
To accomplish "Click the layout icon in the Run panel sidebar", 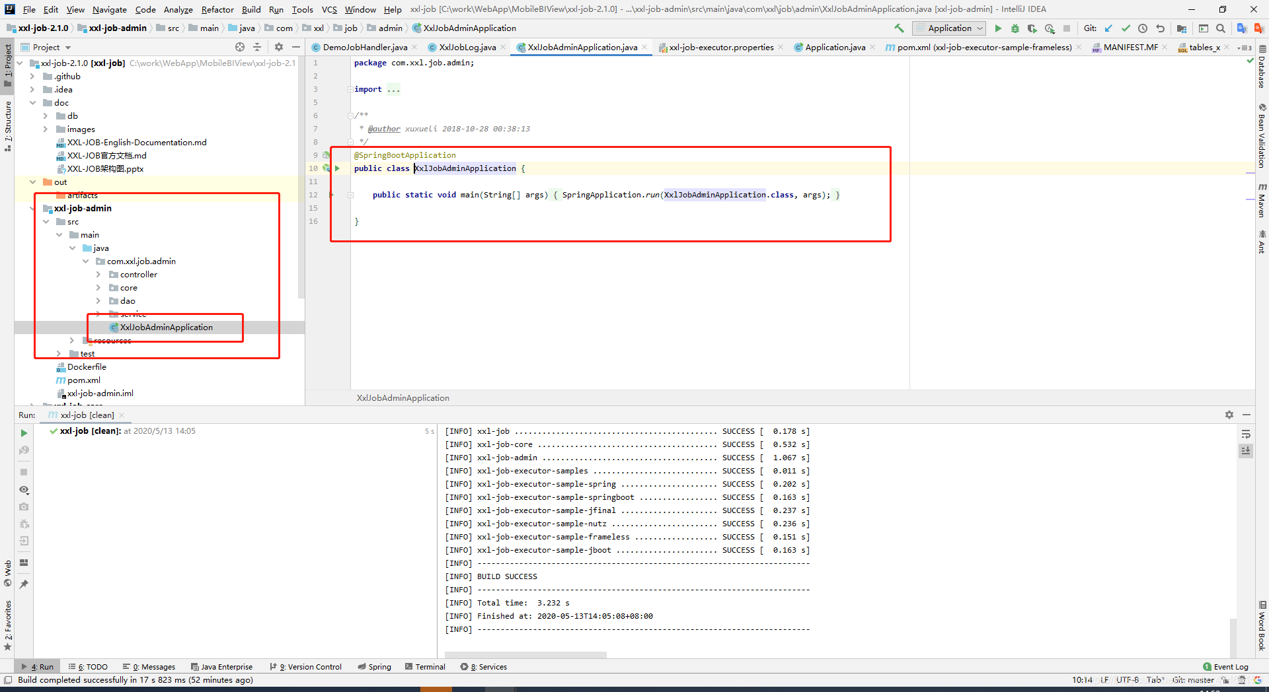I will [24, 563].
